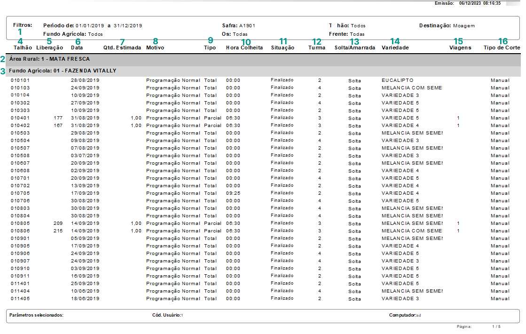
Task: Click the Motivo column header
Action: (x=155, y=48)
